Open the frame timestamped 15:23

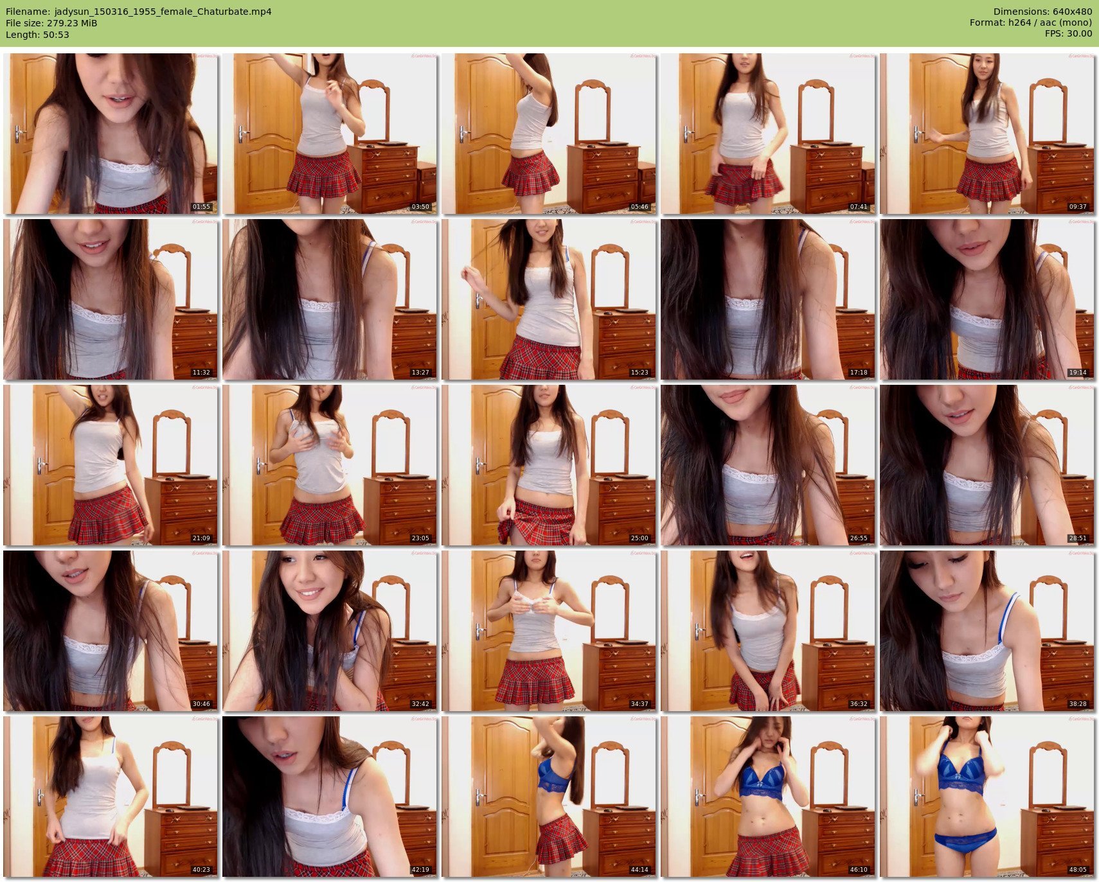[x=549, y=299]
